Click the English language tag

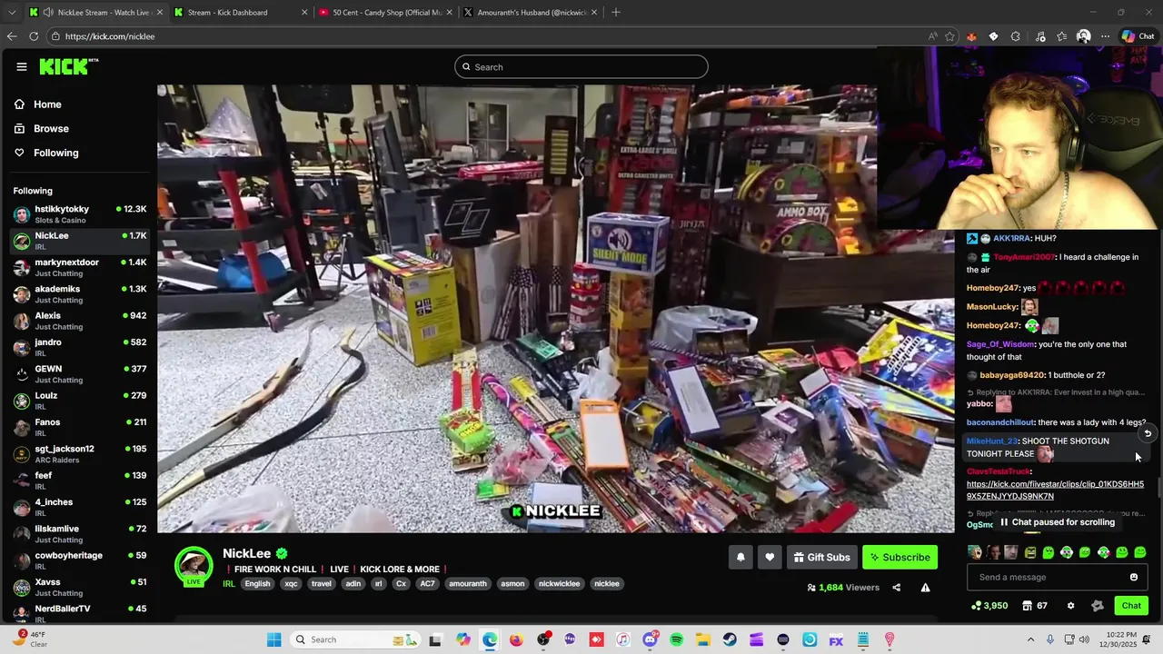[x=257, y=584]
